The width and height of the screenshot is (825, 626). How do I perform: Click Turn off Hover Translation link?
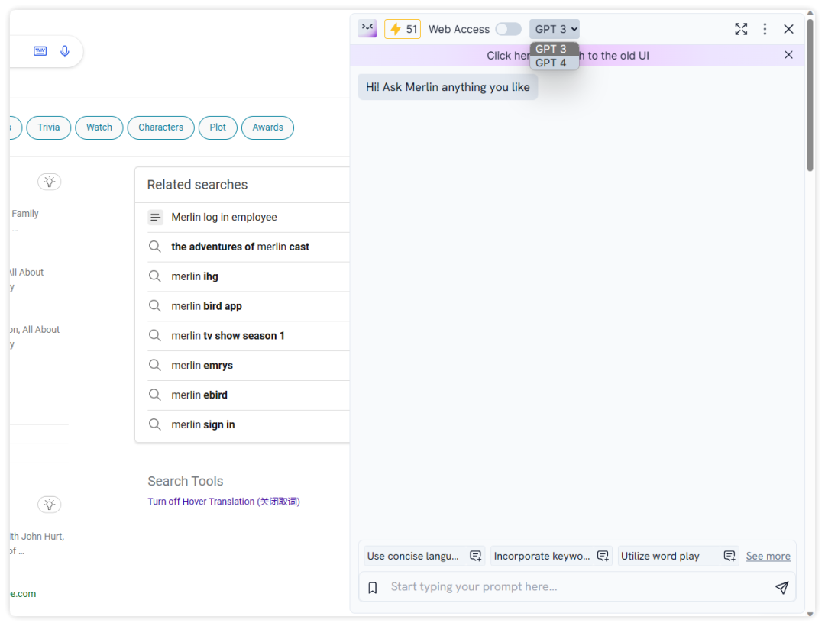click(x=224, y=502)
